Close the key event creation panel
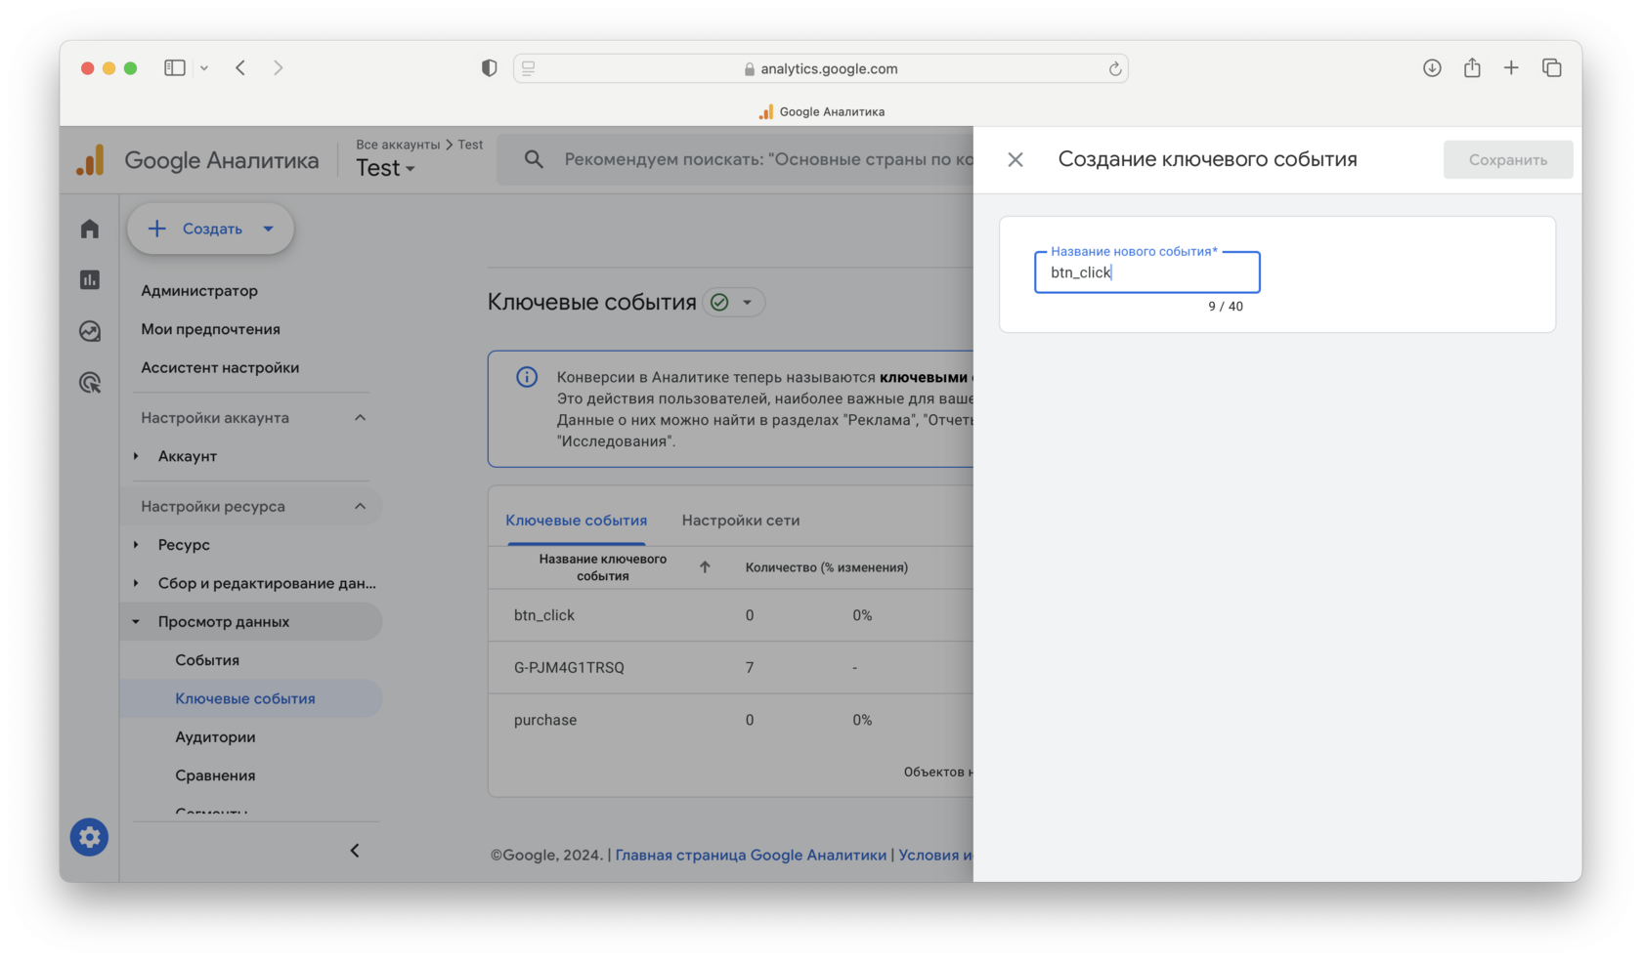The image size is (1642, 961). [1015, 159]
